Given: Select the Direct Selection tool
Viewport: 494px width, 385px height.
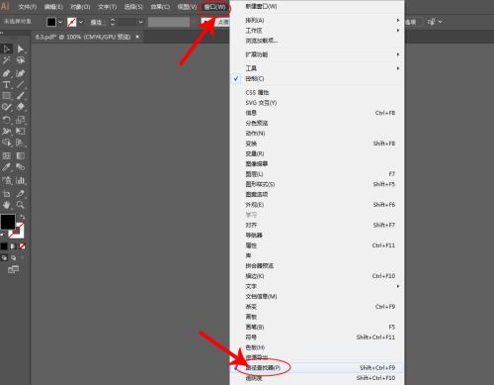Looking at the screenshot, I should click(x=21, y=49).
